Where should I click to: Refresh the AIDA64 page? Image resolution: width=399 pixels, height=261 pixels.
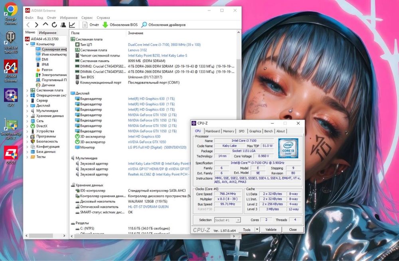pyautogui.click(x=54, y=25)
